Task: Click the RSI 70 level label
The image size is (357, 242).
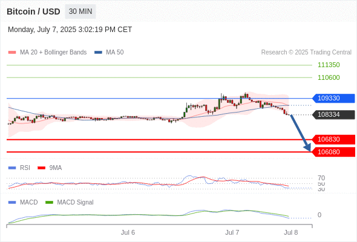Action: click(x=321, y=178)
